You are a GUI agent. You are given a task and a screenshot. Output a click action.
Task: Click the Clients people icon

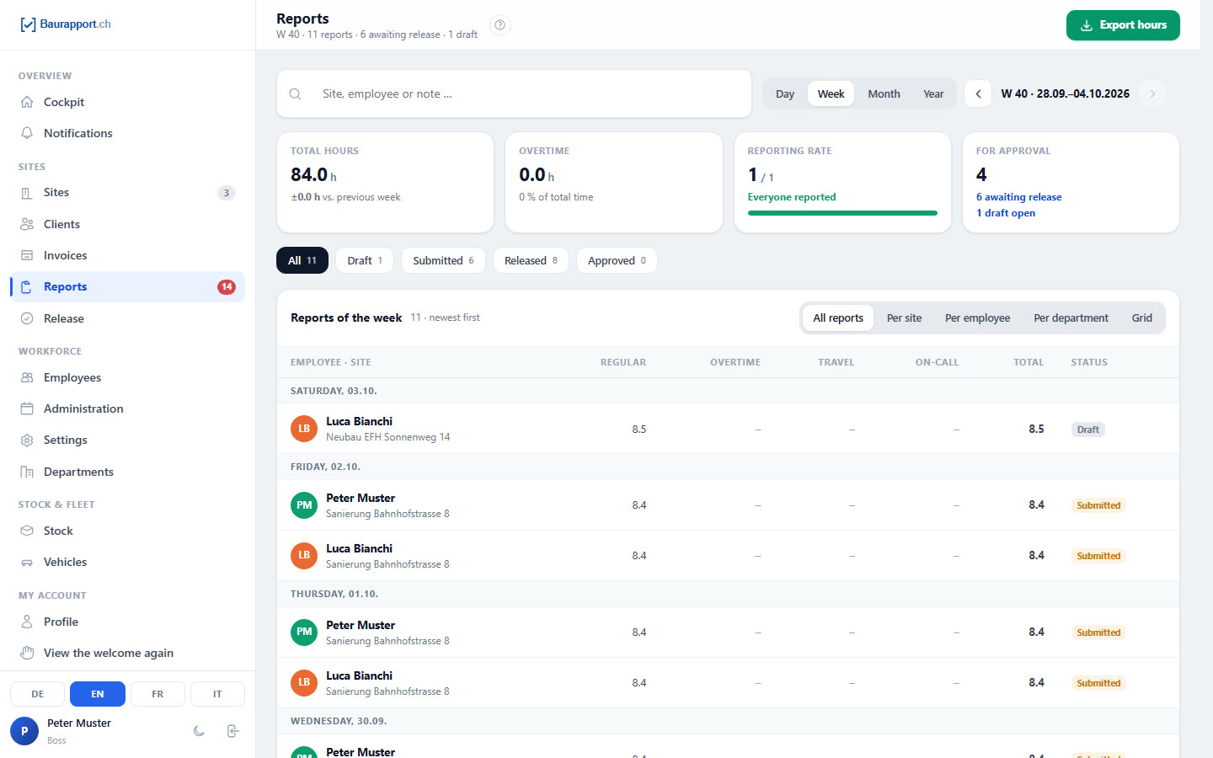[x=27, y=224]
